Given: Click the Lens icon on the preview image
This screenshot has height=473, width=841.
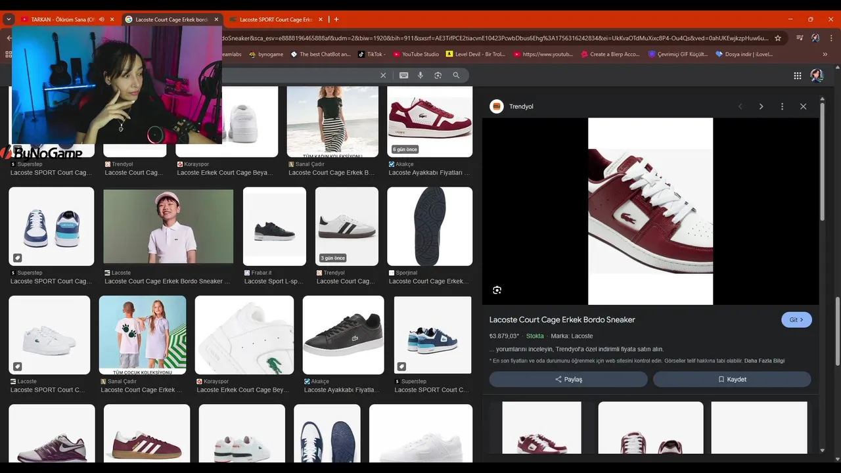Looking at the screenshot, I should tap(497, 290).
